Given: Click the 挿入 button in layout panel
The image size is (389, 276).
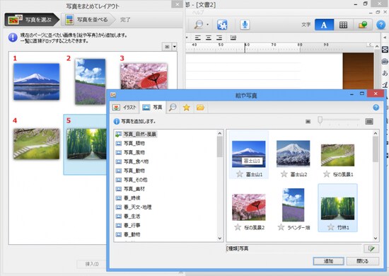Looking at the screenshot, I should 92,264.
